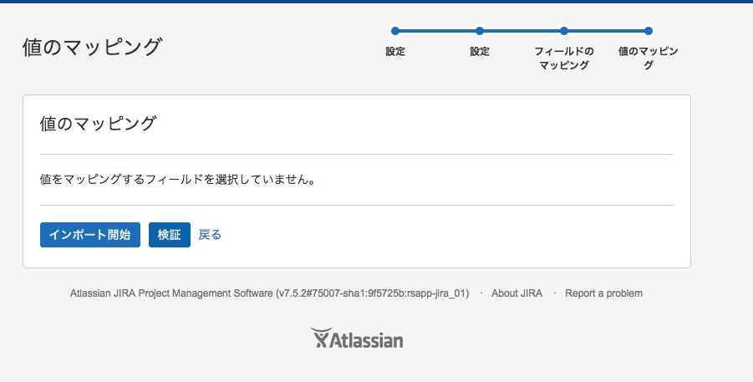
Task: Click the large 値のマッピング page heading
Action: (92, 48)
